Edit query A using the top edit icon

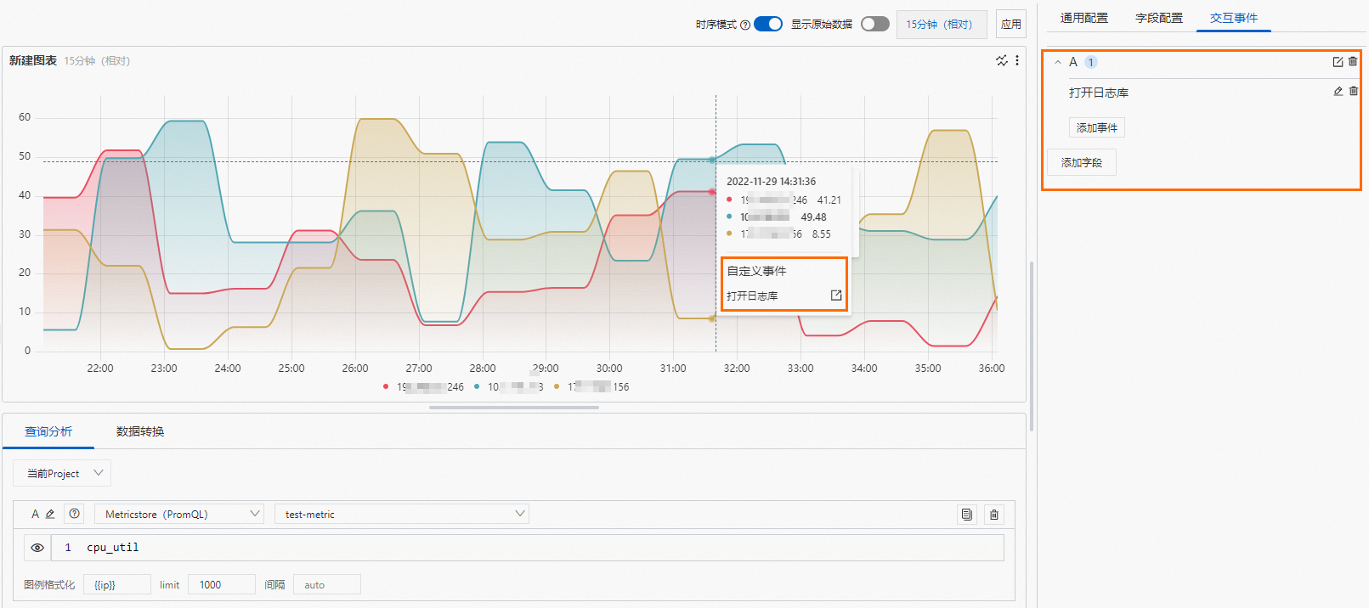click(1338, 62)
